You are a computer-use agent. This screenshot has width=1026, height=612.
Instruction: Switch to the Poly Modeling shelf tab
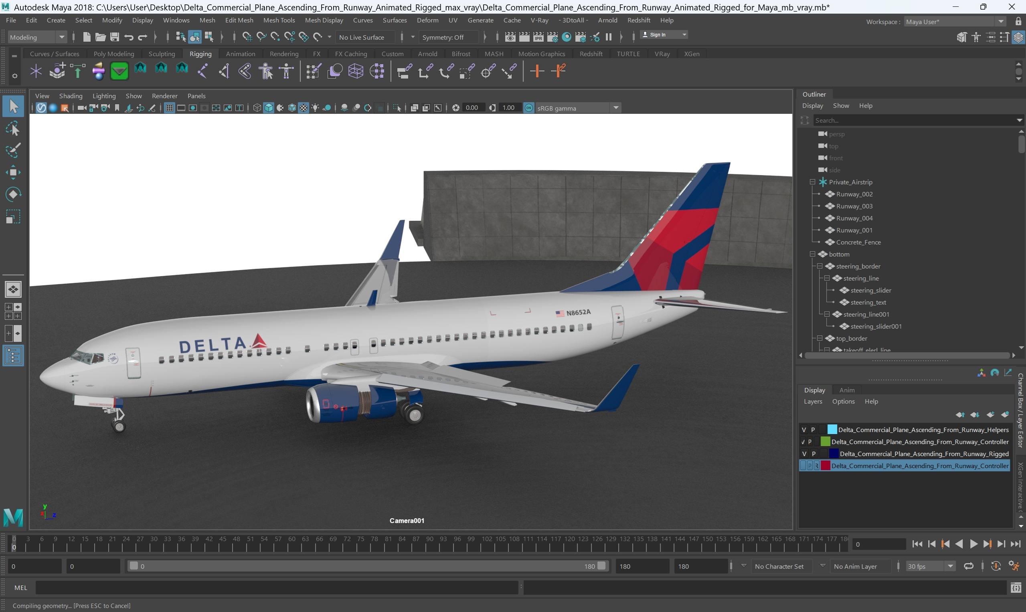(114, 54)
